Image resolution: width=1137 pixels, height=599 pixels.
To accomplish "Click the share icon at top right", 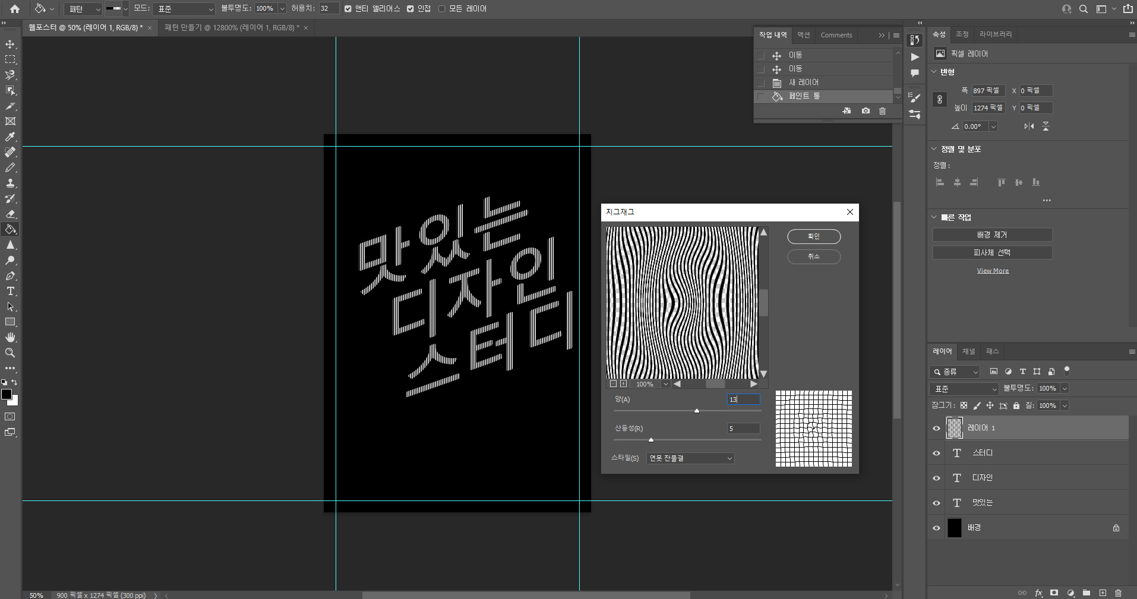I will point(1127,9).
